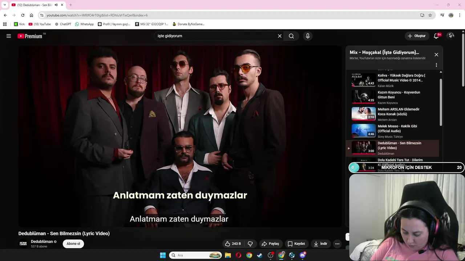Mute tab via speaker icon

click(56, 5)
